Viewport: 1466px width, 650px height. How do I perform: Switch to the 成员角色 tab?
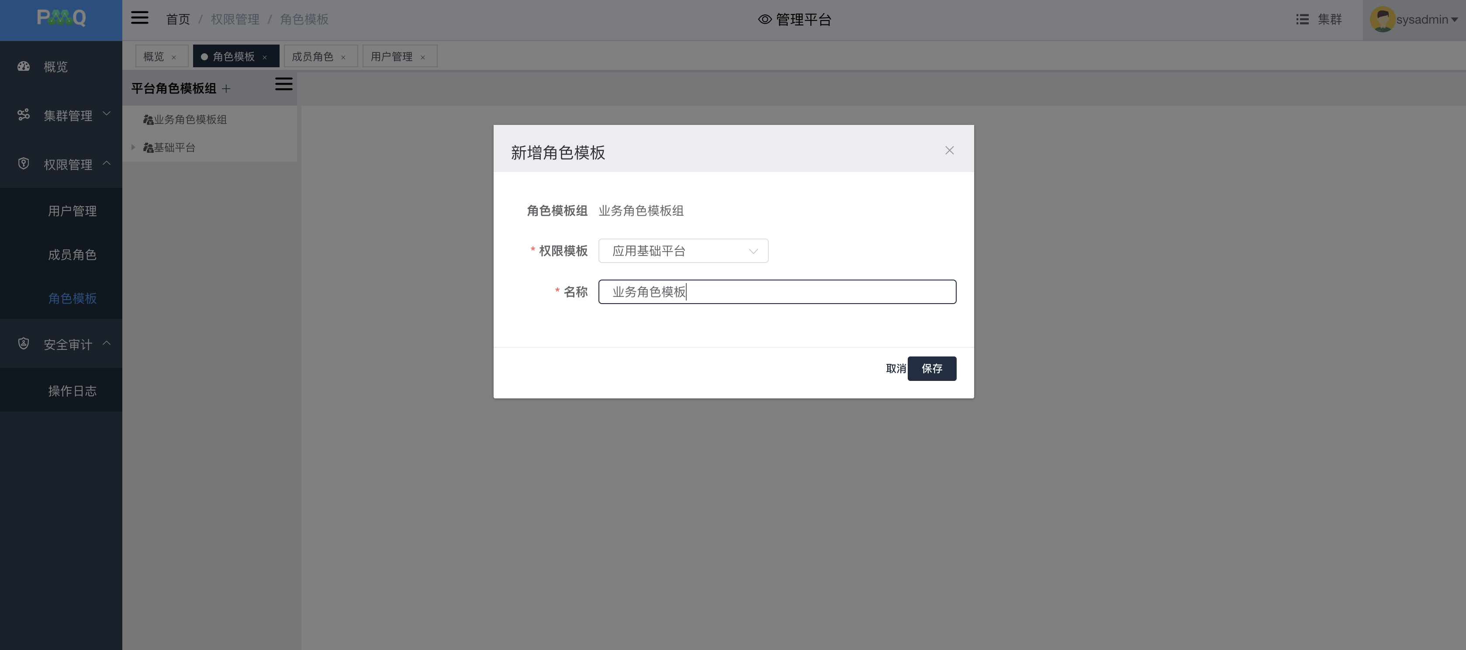312,56
